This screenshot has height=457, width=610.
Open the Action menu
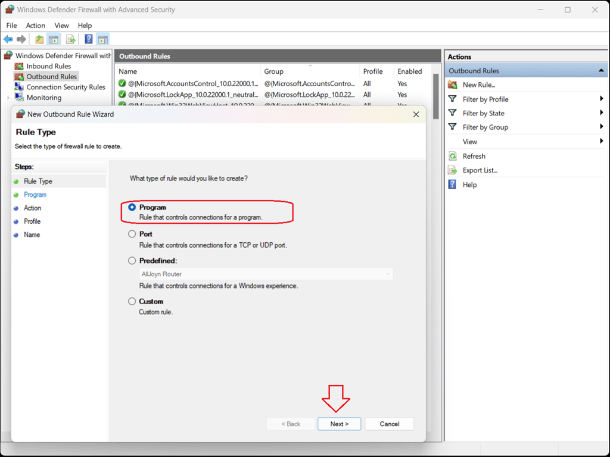(35, 26)
